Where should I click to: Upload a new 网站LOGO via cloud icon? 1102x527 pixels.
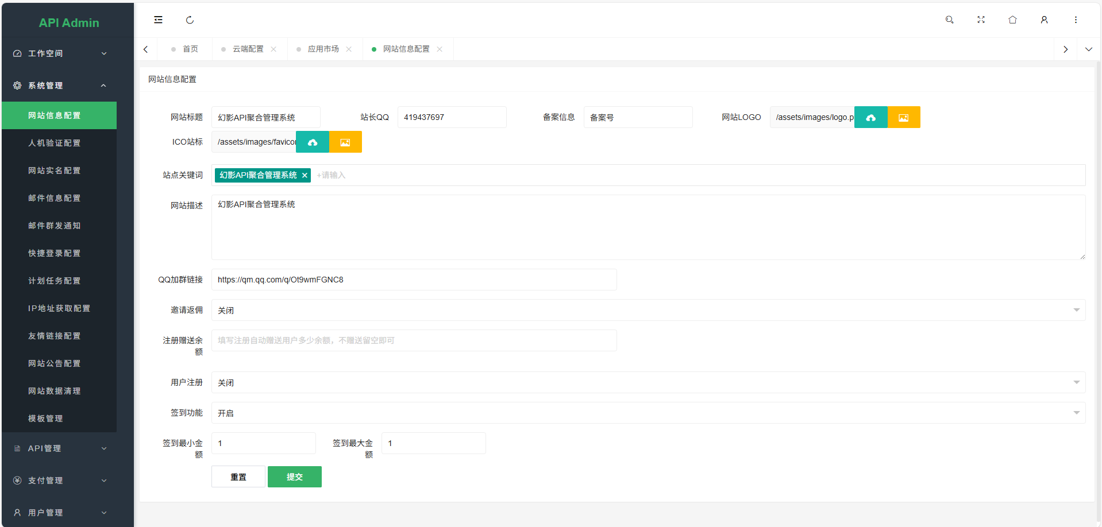tap(870, 117)
